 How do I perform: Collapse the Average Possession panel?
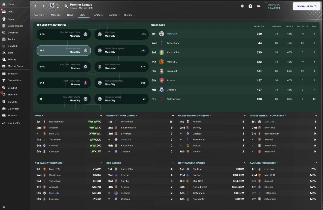(316, 163)
